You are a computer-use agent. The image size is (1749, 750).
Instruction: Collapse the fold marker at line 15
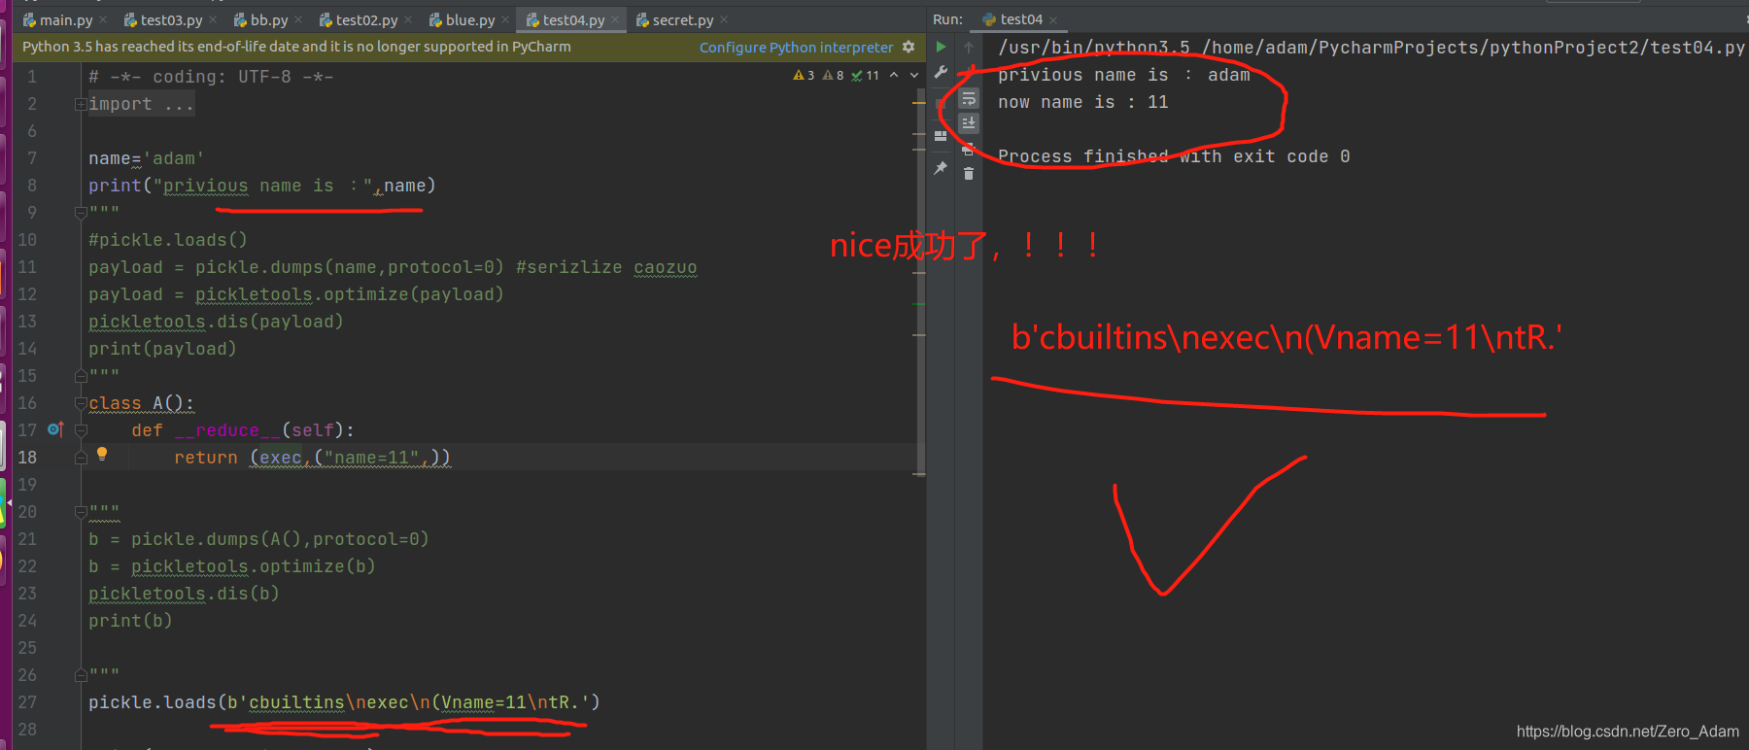point(81,375)
